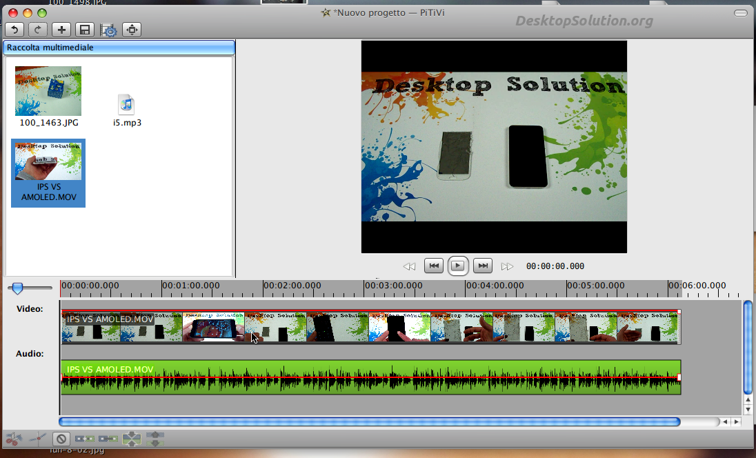Select the 100_1463.JPG thumbnail
The image size is (756, 458).
pyautogui.click(x=48, y=91)
